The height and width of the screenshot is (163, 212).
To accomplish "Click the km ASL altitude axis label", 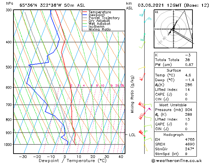I will [129, 6].
